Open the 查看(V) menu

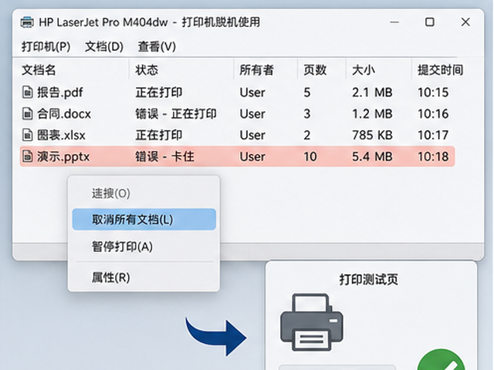point(157,46)
